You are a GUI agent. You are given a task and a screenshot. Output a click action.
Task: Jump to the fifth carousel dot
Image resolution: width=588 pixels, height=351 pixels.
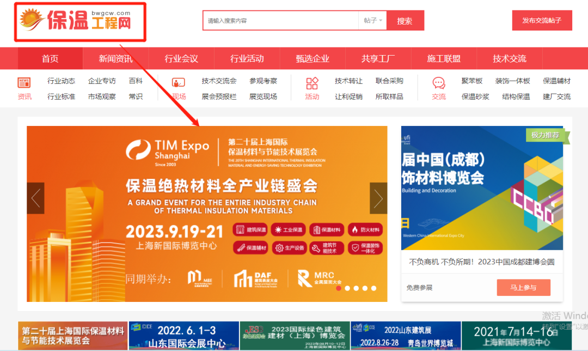pyautogui.click(x=374, y=288)
